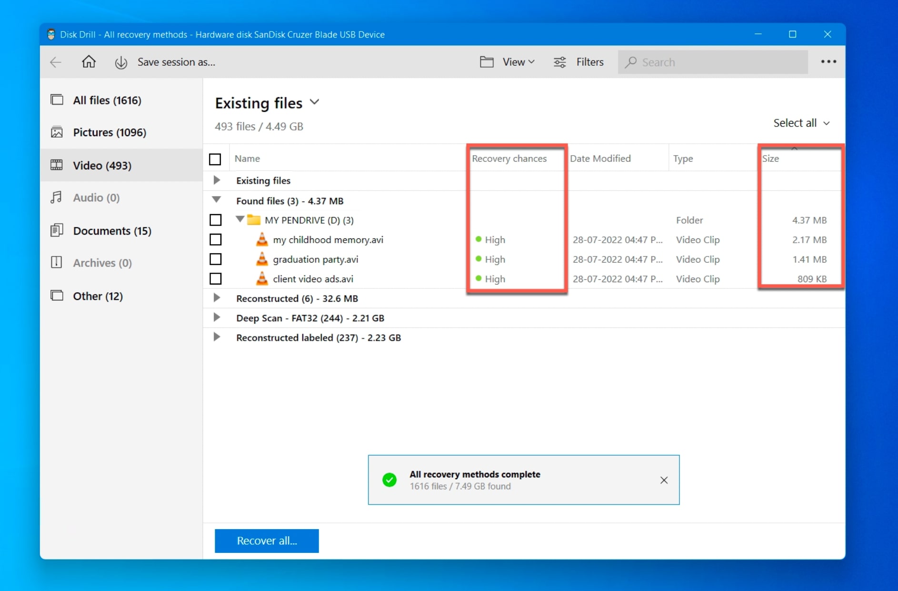This screenshot has width=898, height=591.
Task: Click the Other category icon
Action: [57, 295]
